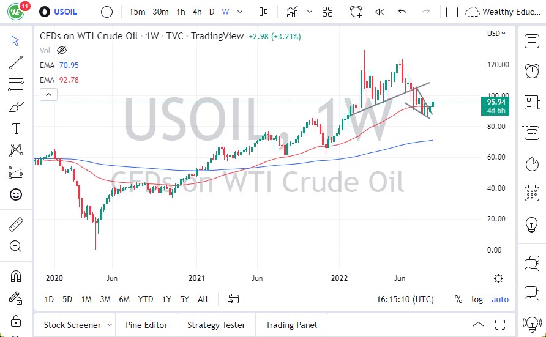Open the indicators menu
Screen dimensions: 546x337
pos(292,12)
